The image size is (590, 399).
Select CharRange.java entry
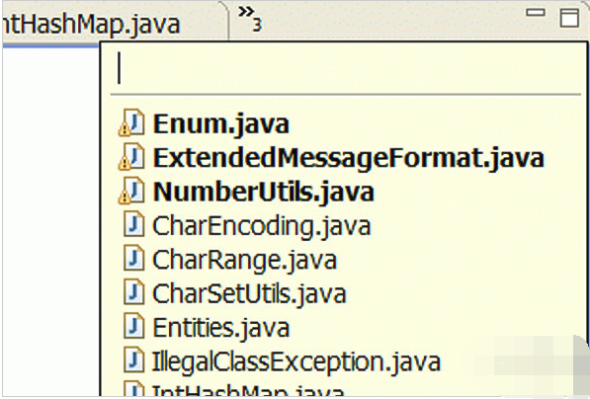pyautogui.click(x=244, y=260)
